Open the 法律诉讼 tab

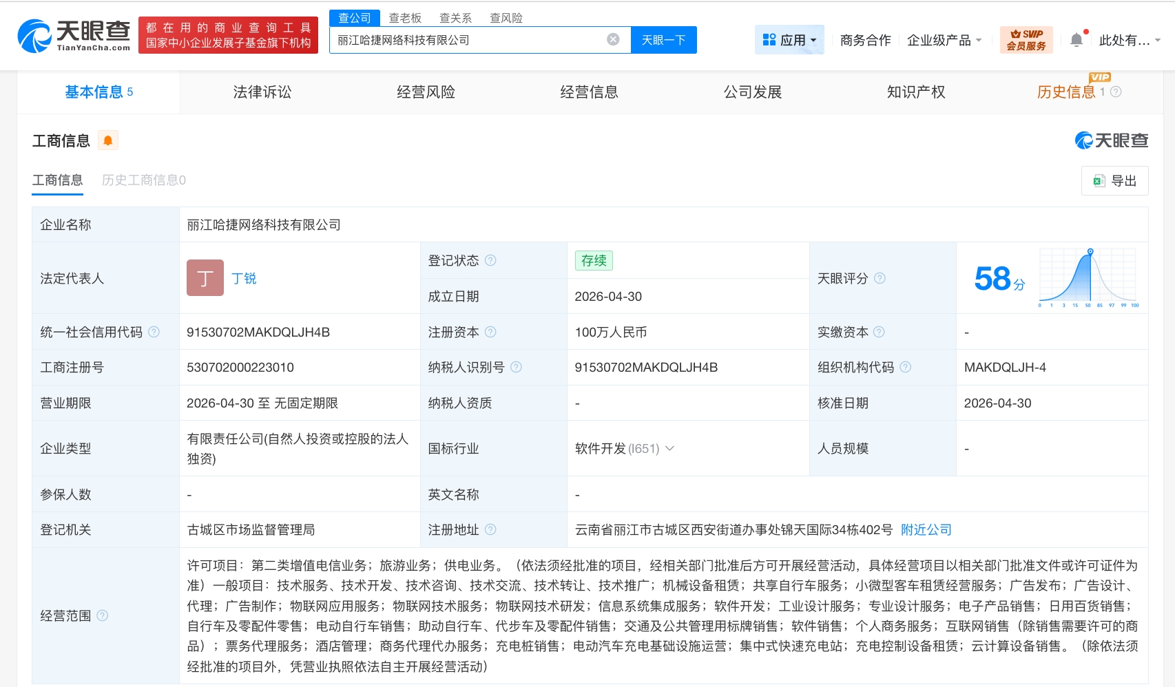[x=262, y=92]
